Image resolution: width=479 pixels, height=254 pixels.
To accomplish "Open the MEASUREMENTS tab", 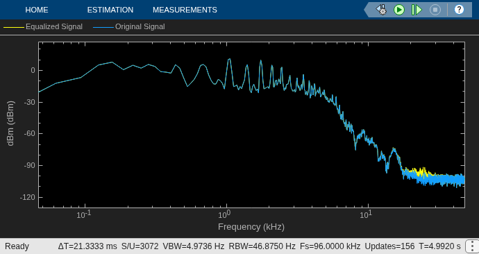I will (x=185, y=10).
